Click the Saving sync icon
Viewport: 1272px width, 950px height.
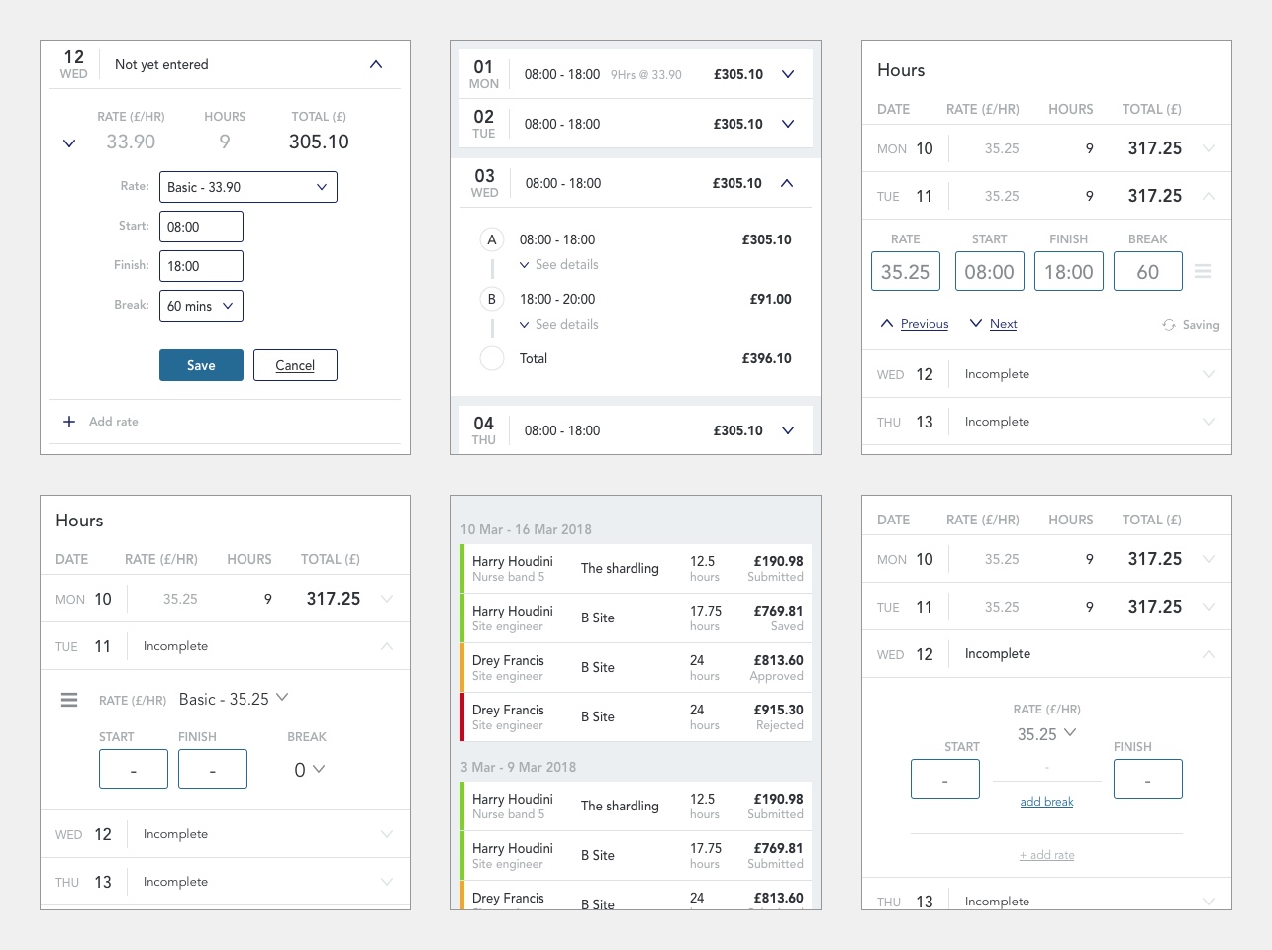(x=1169, y=325)
